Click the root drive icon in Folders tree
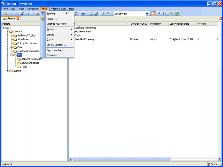 (7, 28)
